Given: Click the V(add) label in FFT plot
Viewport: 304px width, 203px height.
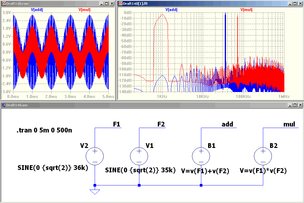Looking at the screenshot, I should point(172,10).
